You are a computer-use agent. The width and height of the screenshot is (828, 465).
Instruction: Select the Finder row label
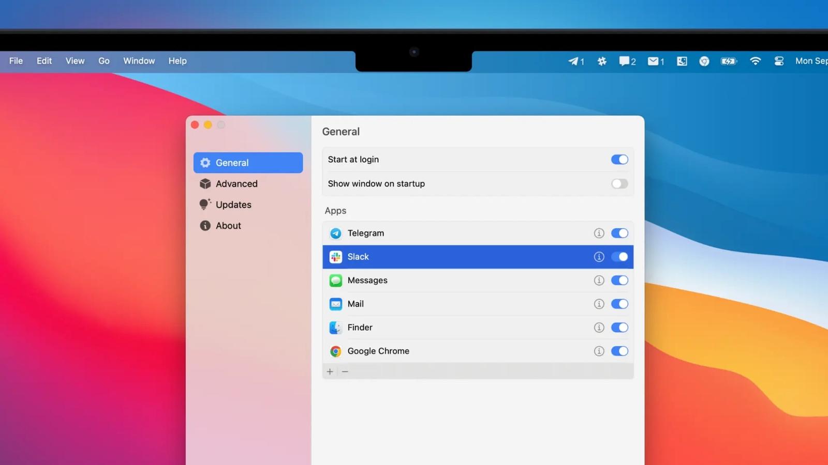360,328
